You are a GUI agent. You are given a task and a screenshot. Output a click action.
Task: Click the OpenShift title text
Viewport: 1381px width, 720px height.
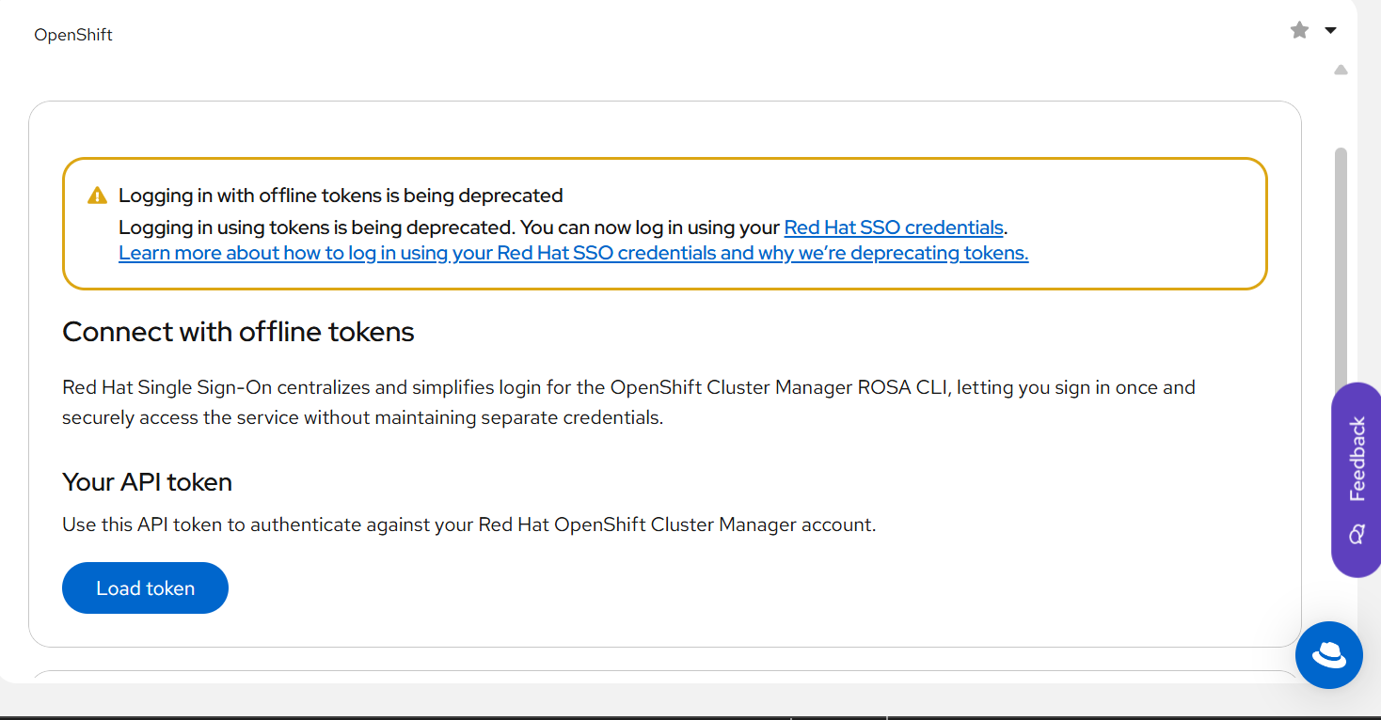pyautogui.click(x=73, y=35)
